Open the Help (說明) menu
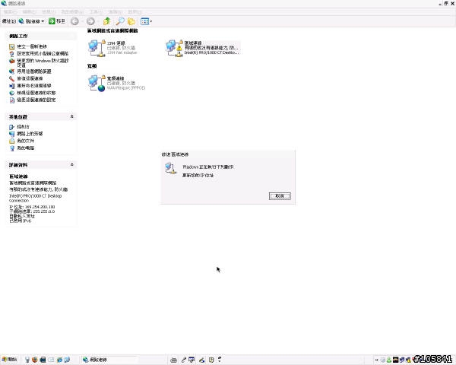The width and height of the screenshot is (456, 365). coord(135,12)
